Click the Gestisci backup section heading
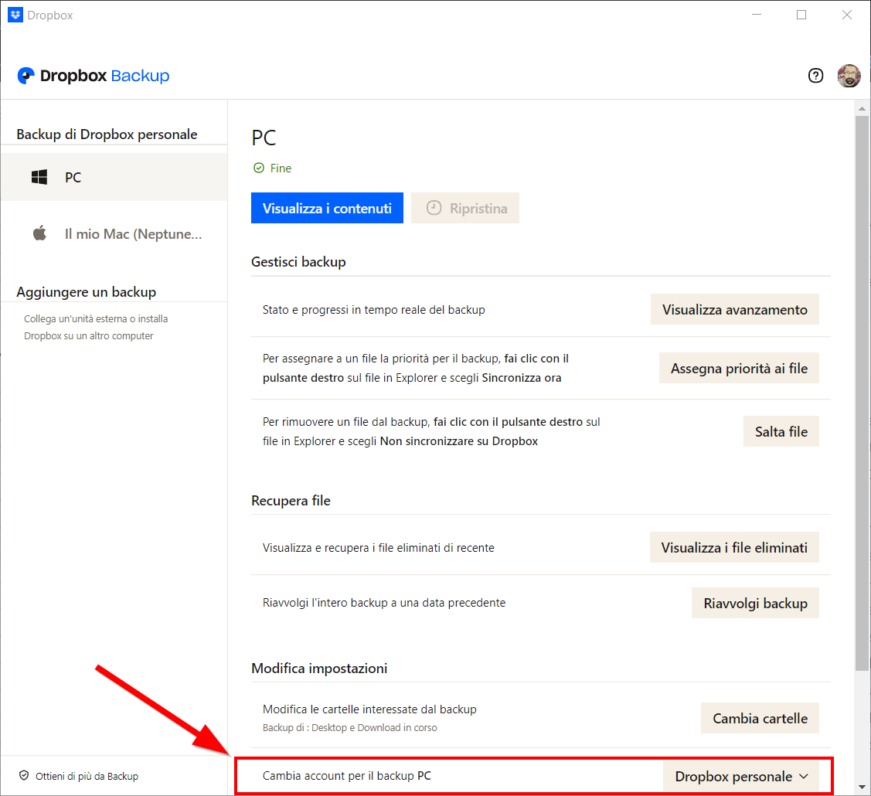Viewport: 871px width, 796px height. tap(298, 262)
